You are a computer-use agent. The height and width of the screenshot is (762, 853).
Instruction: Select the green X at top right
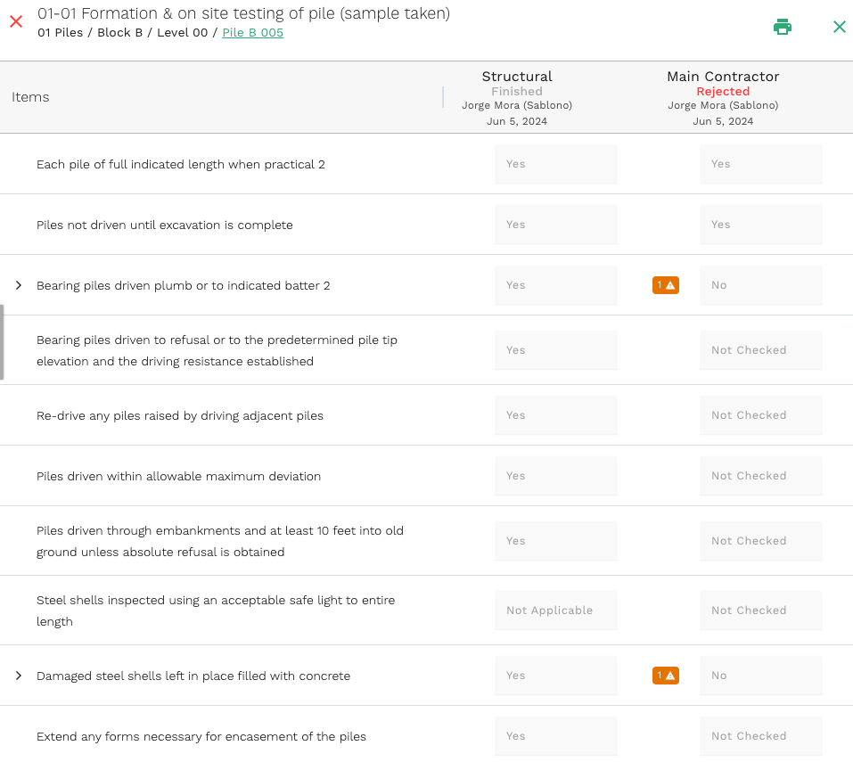[x=839, y=26]
